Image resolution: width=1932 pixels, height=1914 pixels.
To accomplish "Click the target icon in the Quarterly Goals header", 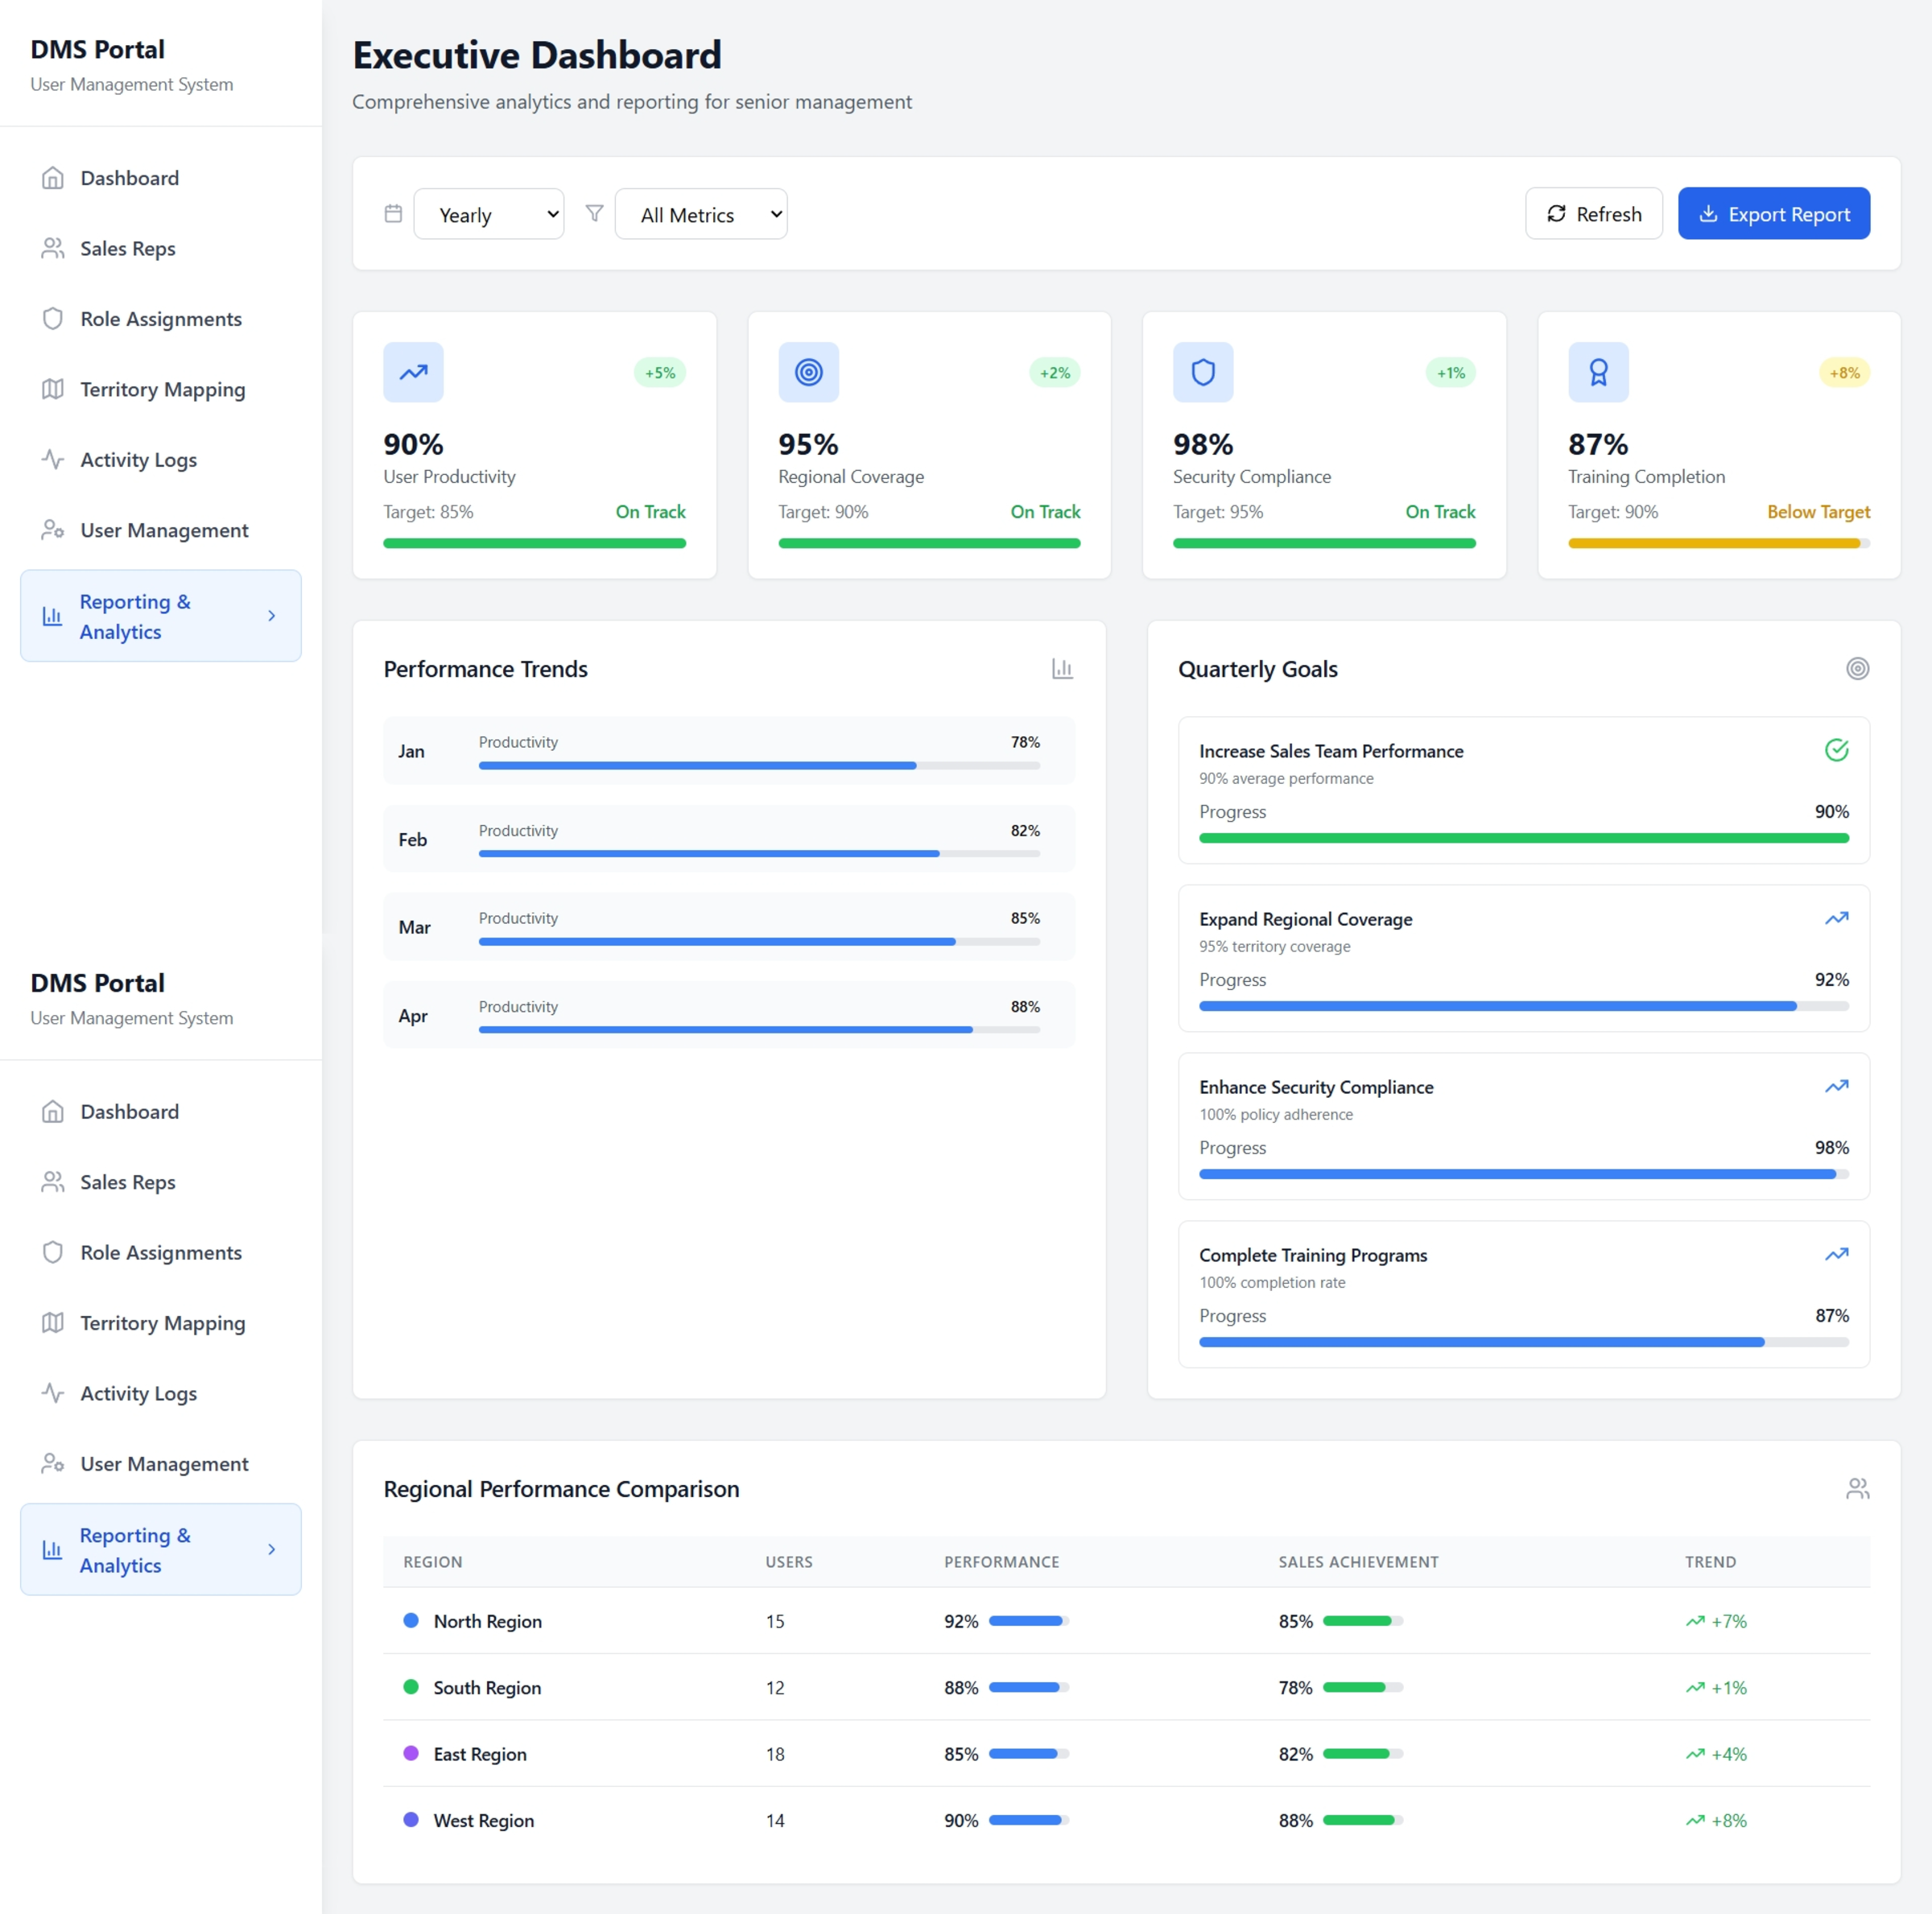I will [x=1857, y=668].
